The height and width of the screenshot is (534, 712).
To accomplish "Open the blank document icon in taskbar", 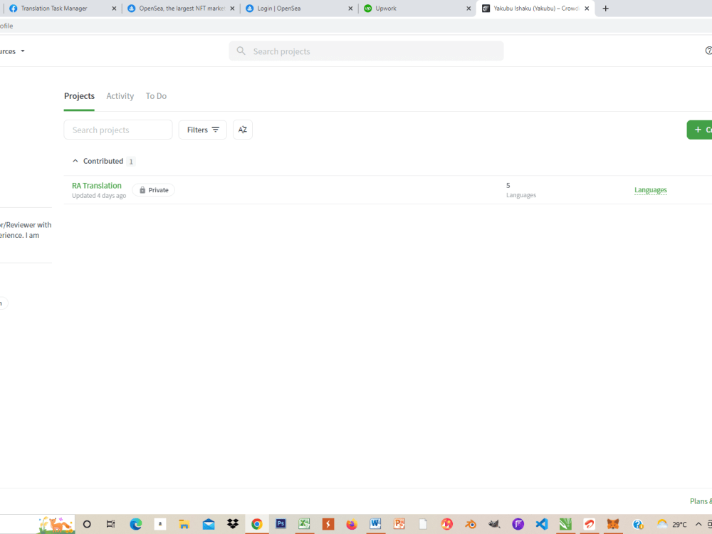I will pyautogui.click(x=423, y=524).
